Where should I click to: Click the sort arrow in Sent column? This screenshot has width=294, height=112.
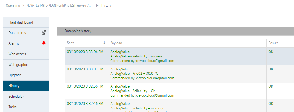click(104, 43)
